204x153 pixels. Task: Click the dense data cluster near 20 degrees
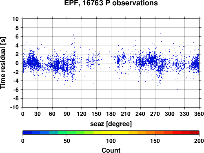click(x=33, y=62)
